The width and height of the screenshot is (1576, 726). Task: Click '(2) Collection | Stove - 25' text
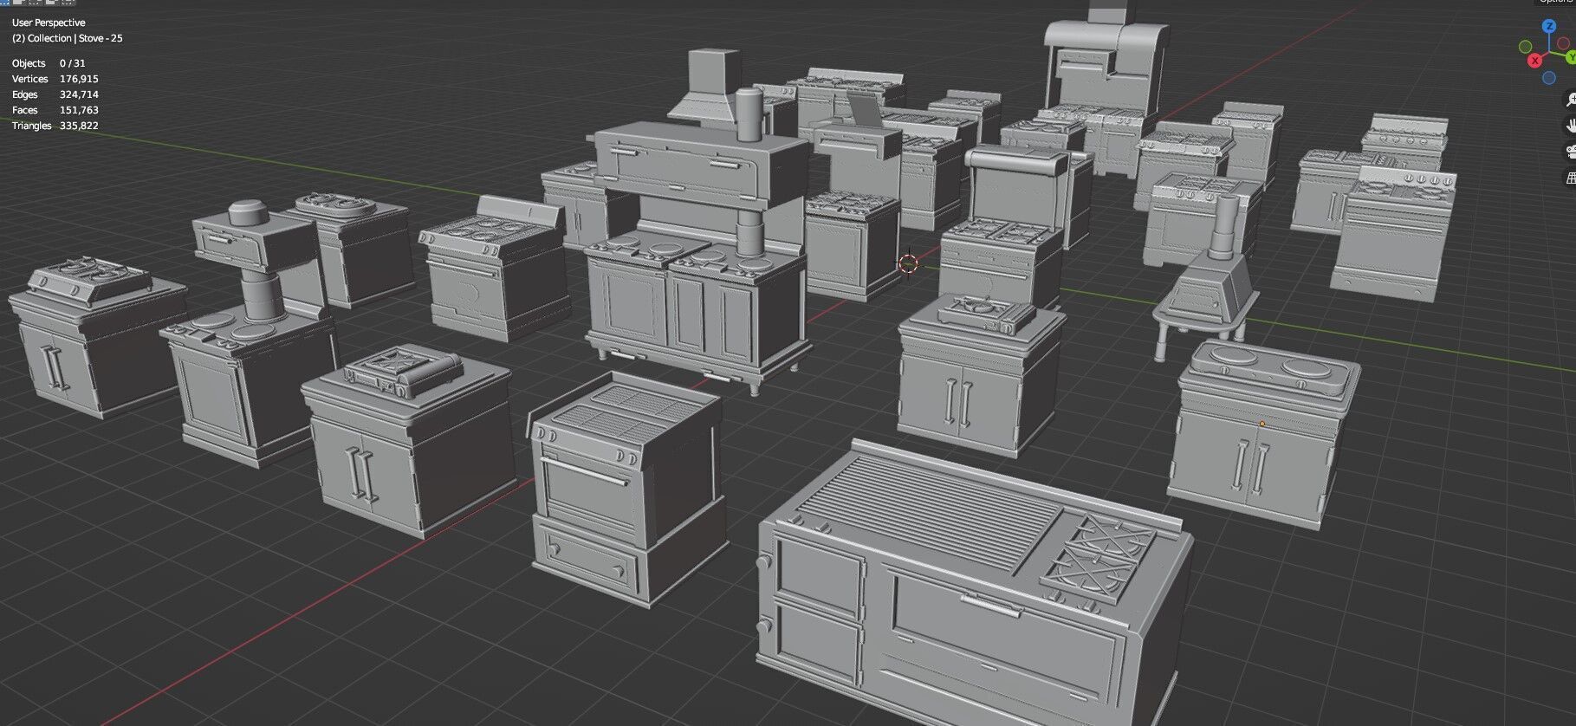(67, 38)
